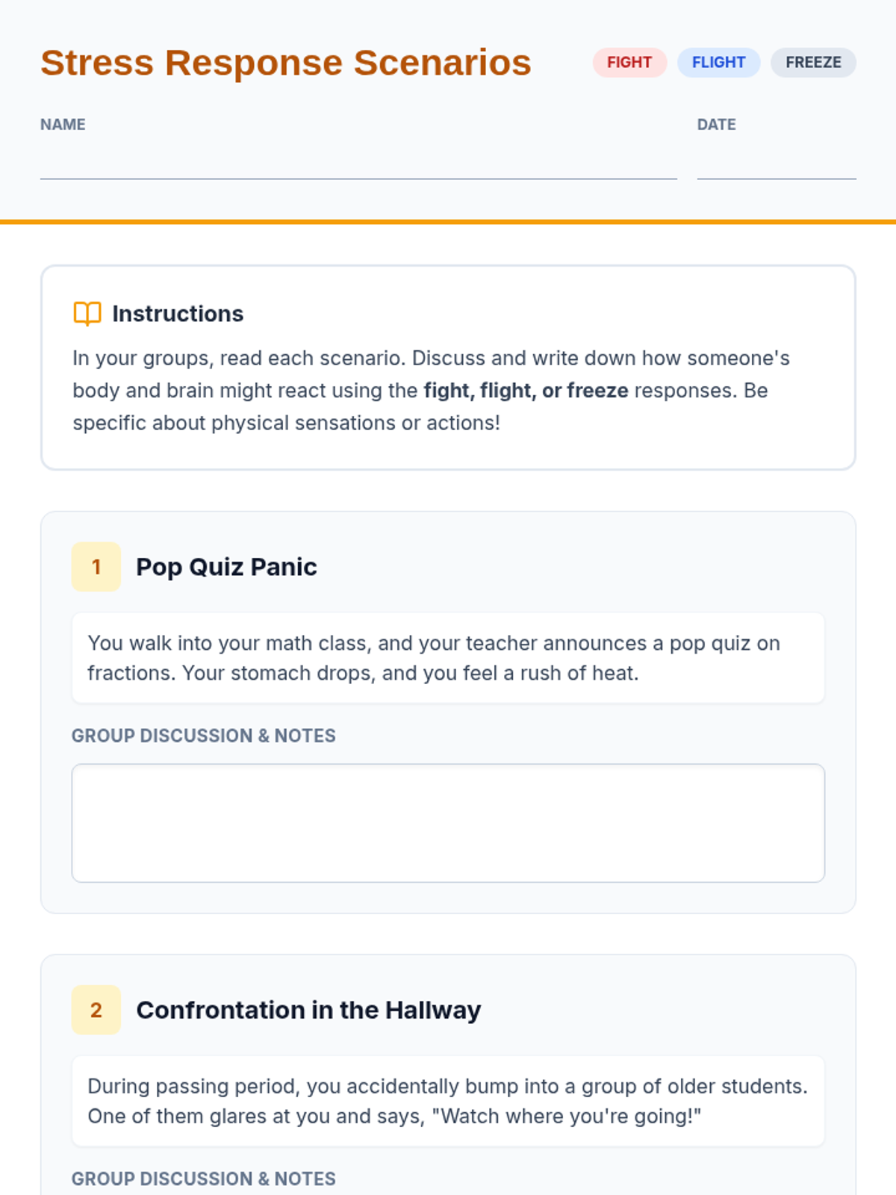Click the Name input line
The width and height of the screenshot is (896, 1195).
[x=358, y=164]
